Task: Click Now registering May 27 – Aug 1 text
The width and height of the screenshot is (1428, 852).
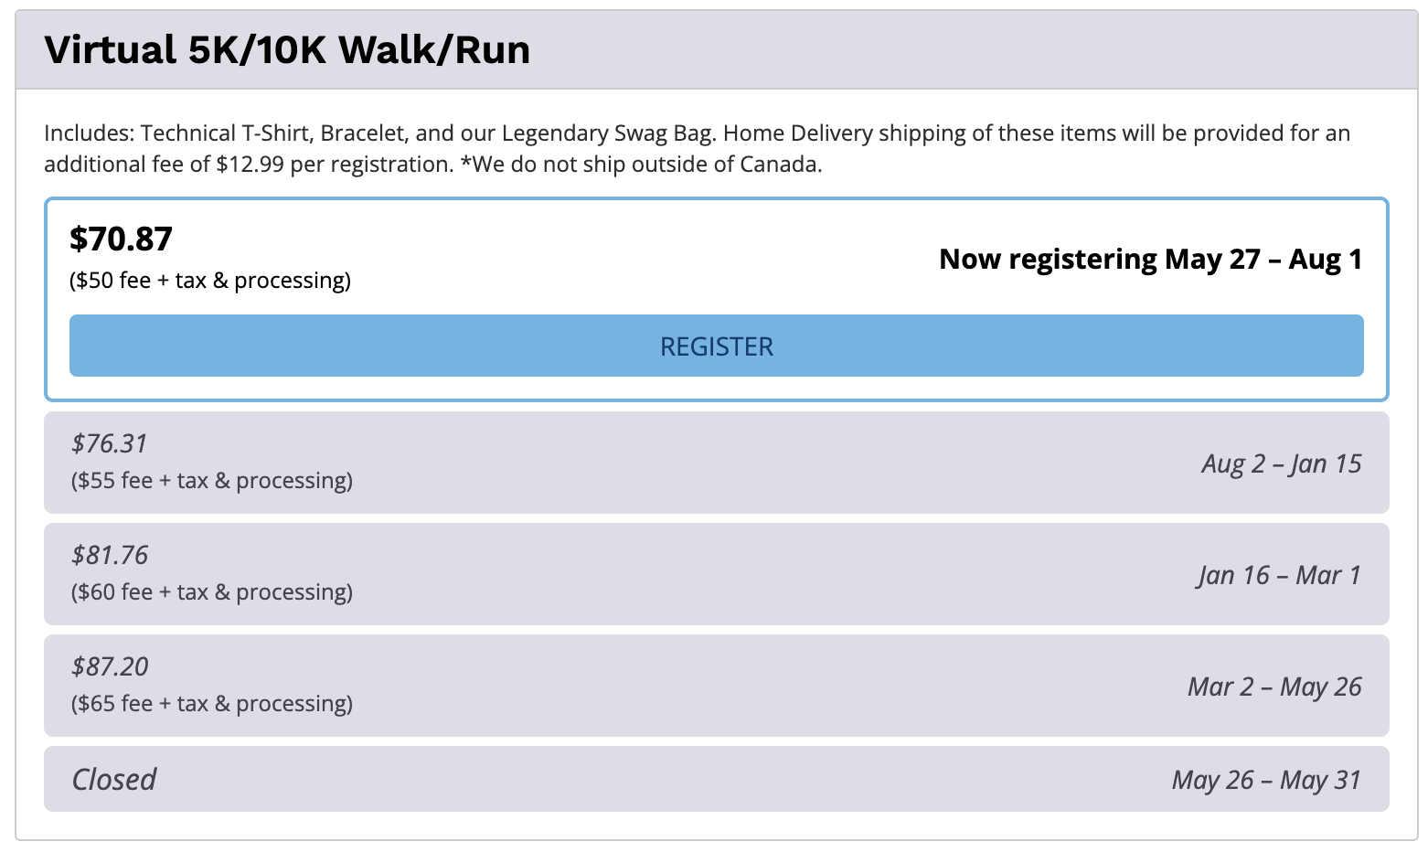Action: [1150, 260]
